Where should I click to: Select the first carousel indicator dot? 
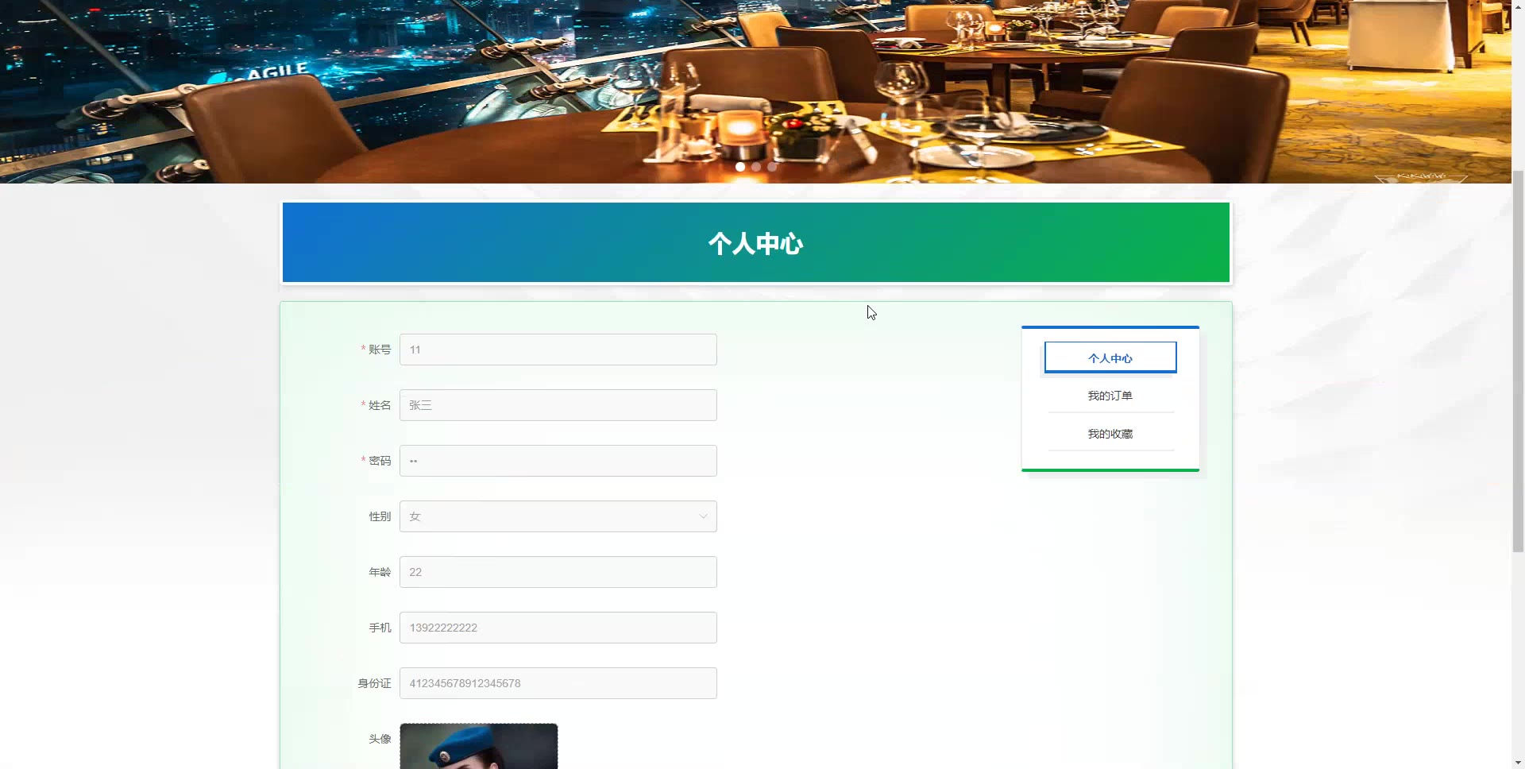740,167
